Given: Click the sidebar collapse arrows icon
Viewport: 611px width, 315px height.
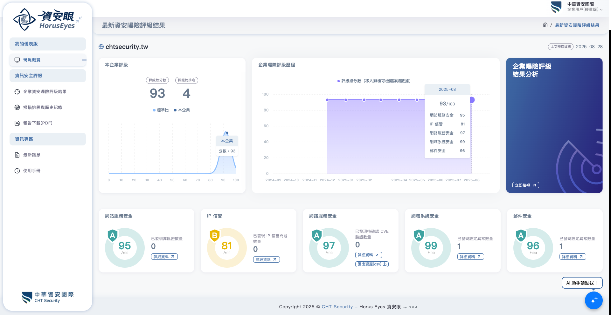Looking at the screenshot, I should [x=79, y=19].
